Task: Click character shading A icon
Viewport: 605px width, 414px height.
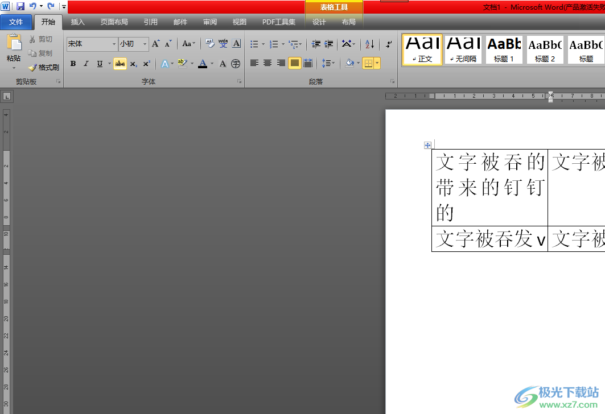Action: pyautogui.click(x=223, y=64)
